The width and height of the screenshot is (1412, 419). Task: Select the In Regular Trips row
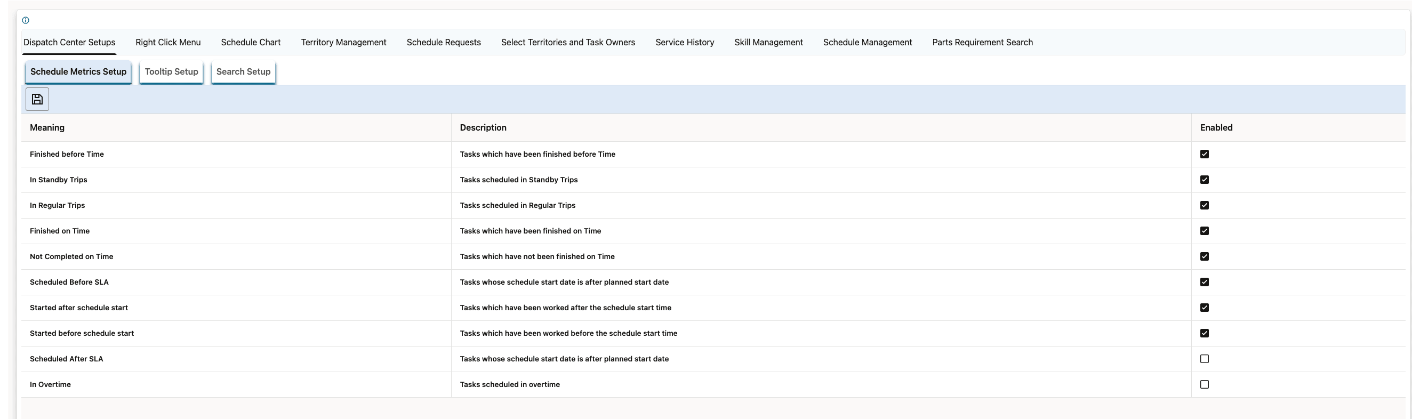point(58,205)
